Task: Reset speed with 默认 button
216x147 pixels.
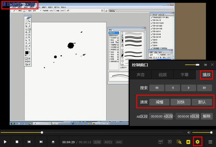Action: (x=202, y=102)
